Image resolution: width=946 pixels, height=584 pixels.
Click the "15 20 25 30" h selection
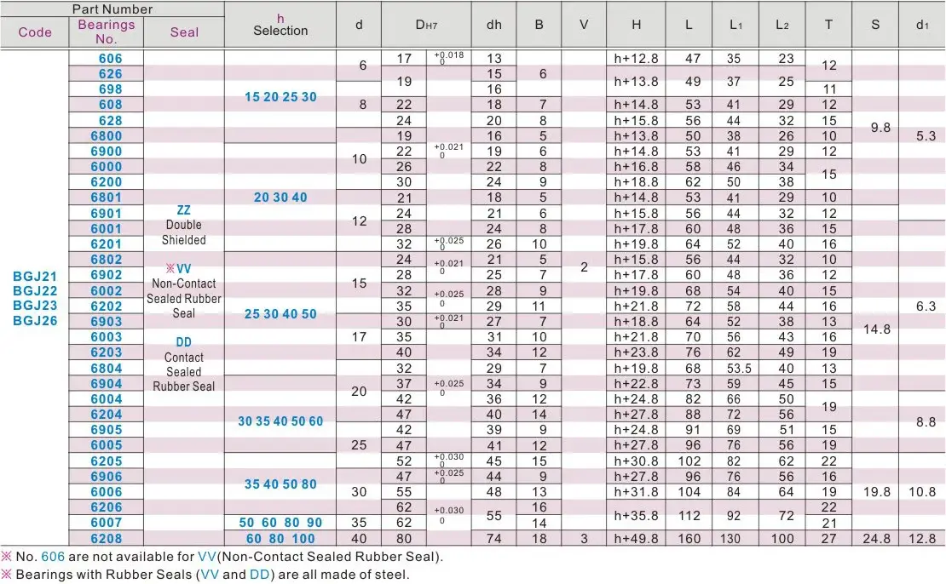pyautogui.click(x=280, y=97)
